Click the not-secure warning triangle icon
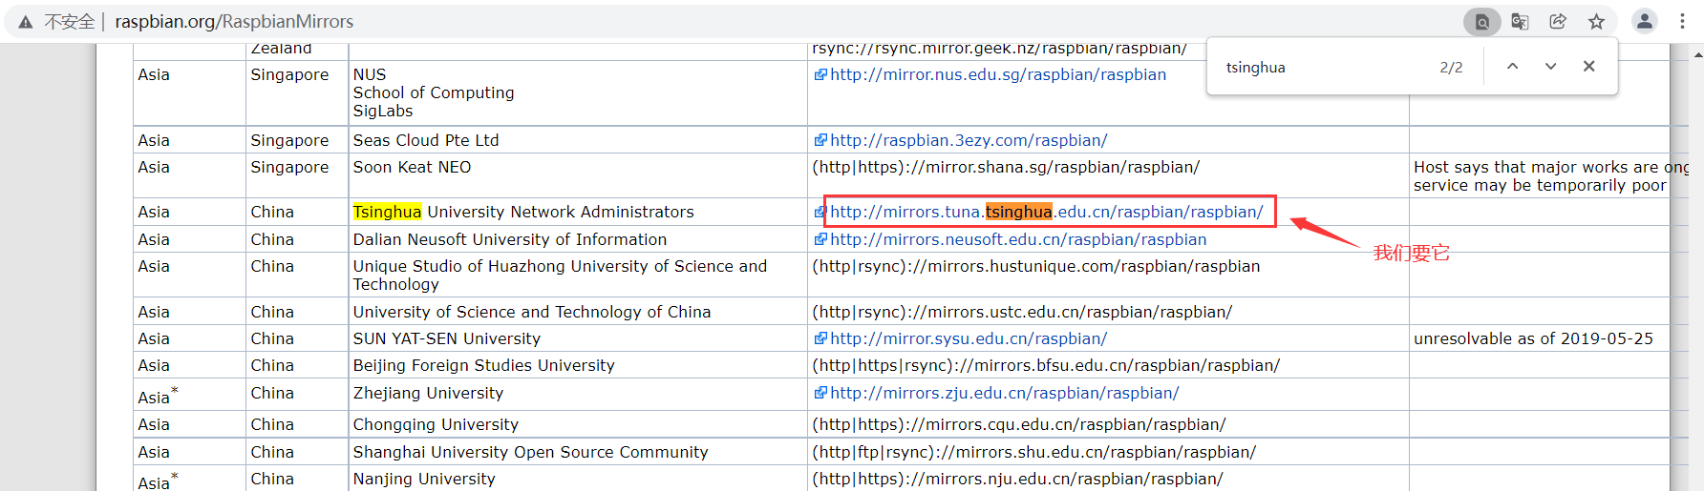The width and height of the screenshot is (1704, 491). 26,21
